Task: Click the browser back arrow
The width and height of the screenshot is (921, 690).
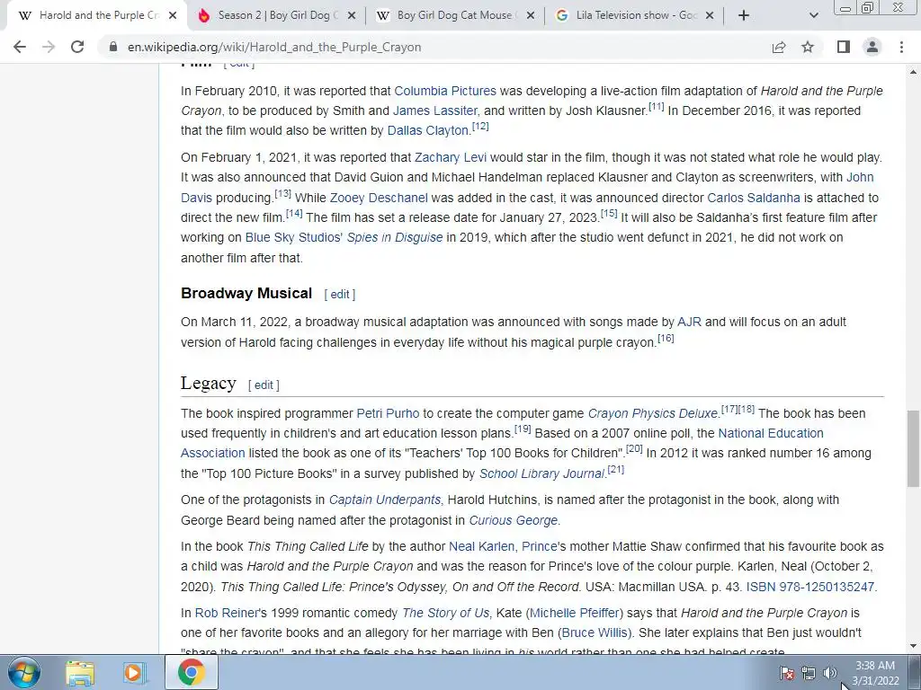Action: pos(20,47)
